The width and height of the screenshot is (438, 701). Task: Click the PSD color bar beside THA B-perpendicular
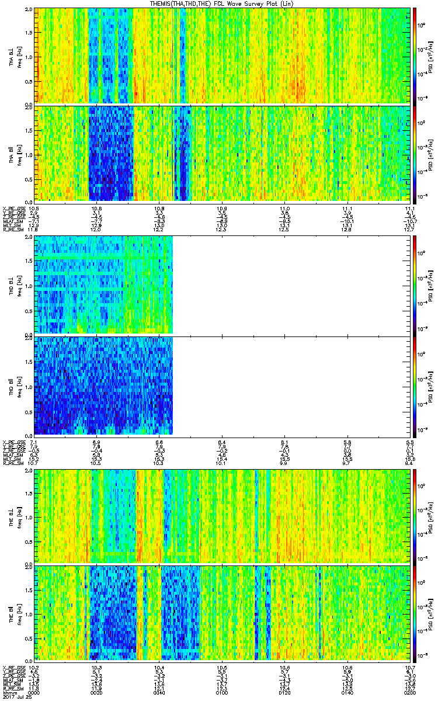[415, 55]
